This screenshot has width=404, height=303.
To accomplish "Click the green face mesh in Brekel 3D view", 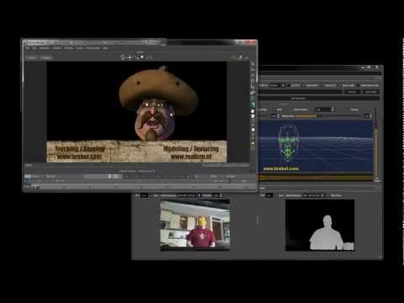I will coord(288,143).
